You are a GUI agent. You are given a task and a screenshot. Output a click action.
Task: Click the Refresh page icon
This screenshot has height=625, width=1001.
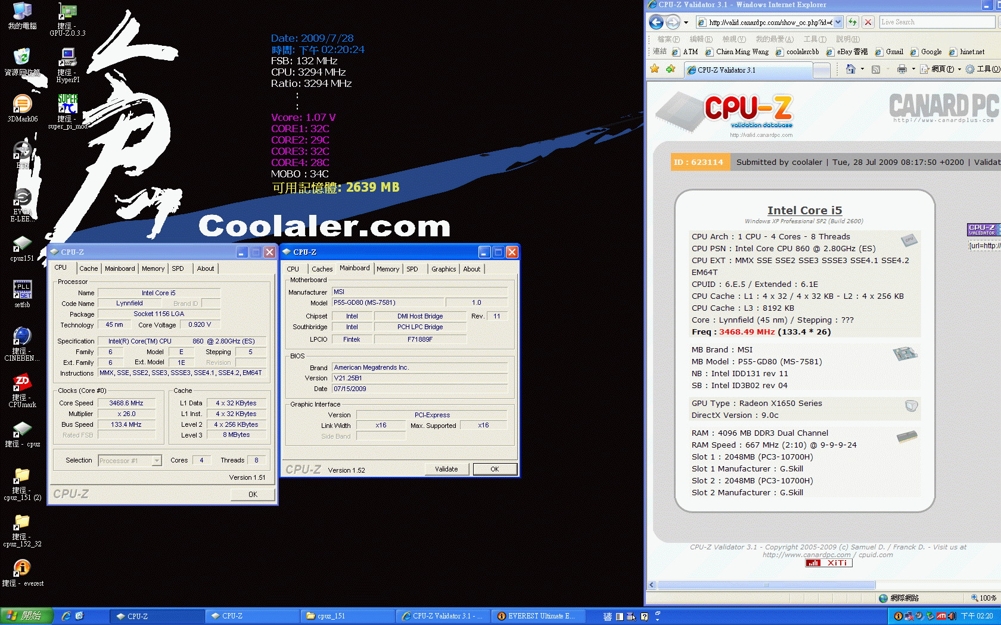tap(853, 22)
